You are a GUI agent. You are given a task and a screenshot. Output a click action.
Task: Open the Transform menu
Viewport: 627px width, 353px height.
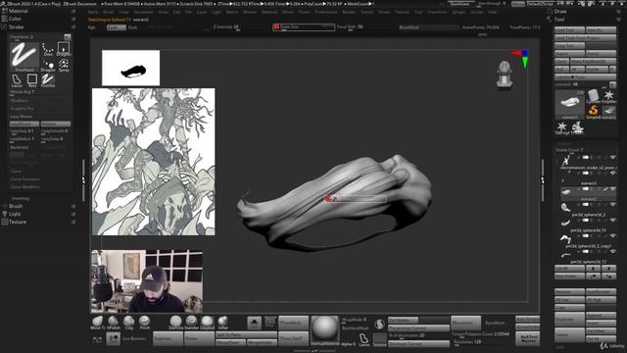click(x=437, y=12)
